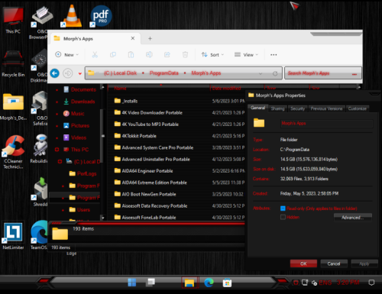Click the Advanced... attributes button
This screenshot has width=382, height=294.
(x=353, y=218)
